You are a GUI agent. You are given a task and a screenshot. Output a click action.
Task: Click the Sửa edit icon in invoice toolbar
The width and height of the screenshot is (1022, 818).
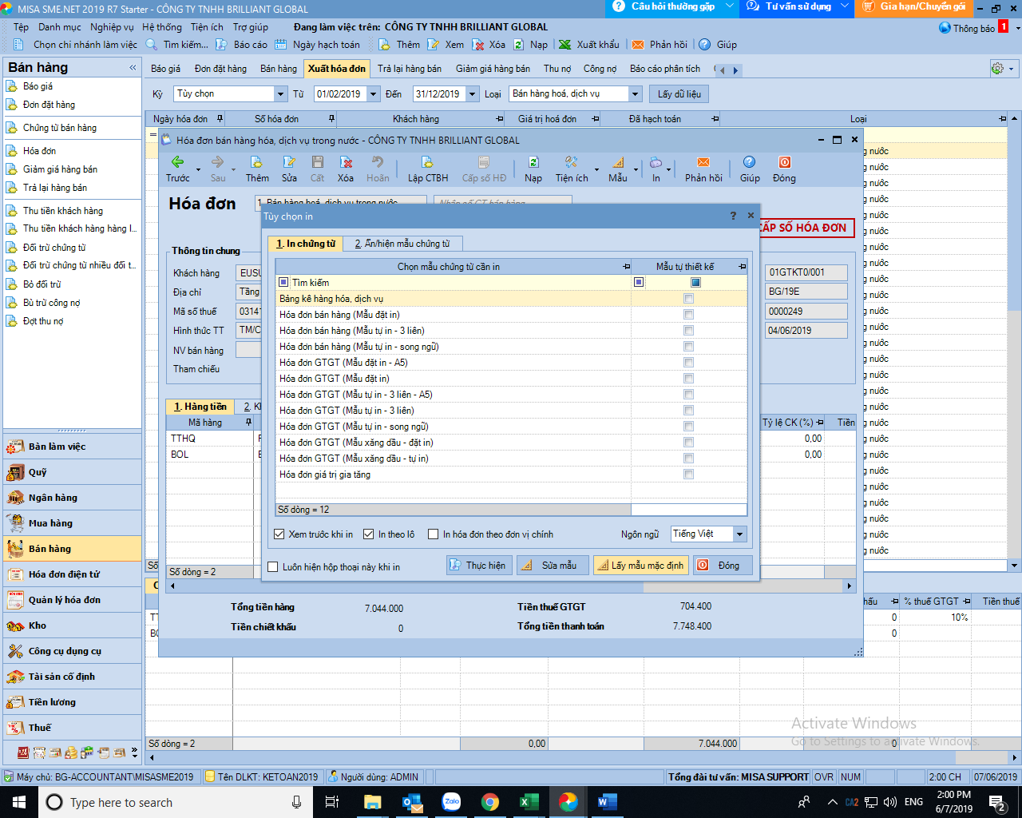coord(289,162)
